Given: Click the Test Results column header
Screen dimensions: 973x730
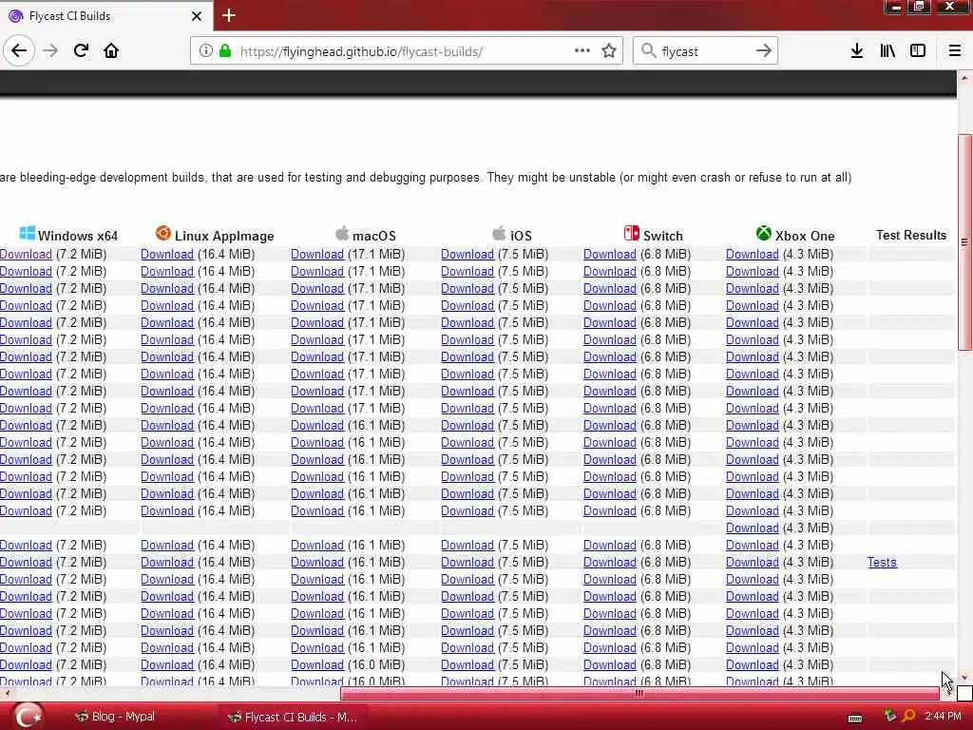Looking at the screenshot, I should pyautogui.click(x=911, y=236).
